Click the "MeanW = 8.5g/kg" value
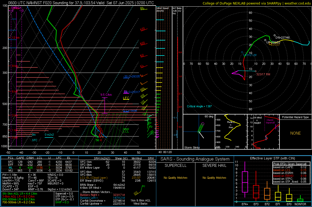 (13, 178)
